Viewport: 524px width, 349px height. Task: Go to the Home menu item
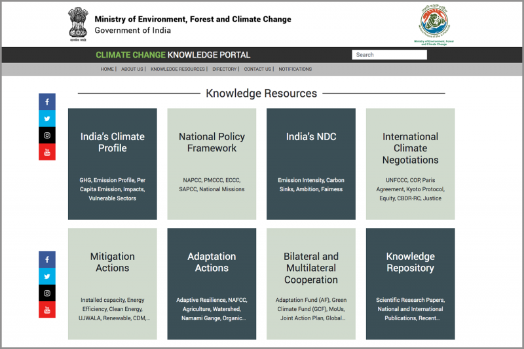[x=107, y=69]
